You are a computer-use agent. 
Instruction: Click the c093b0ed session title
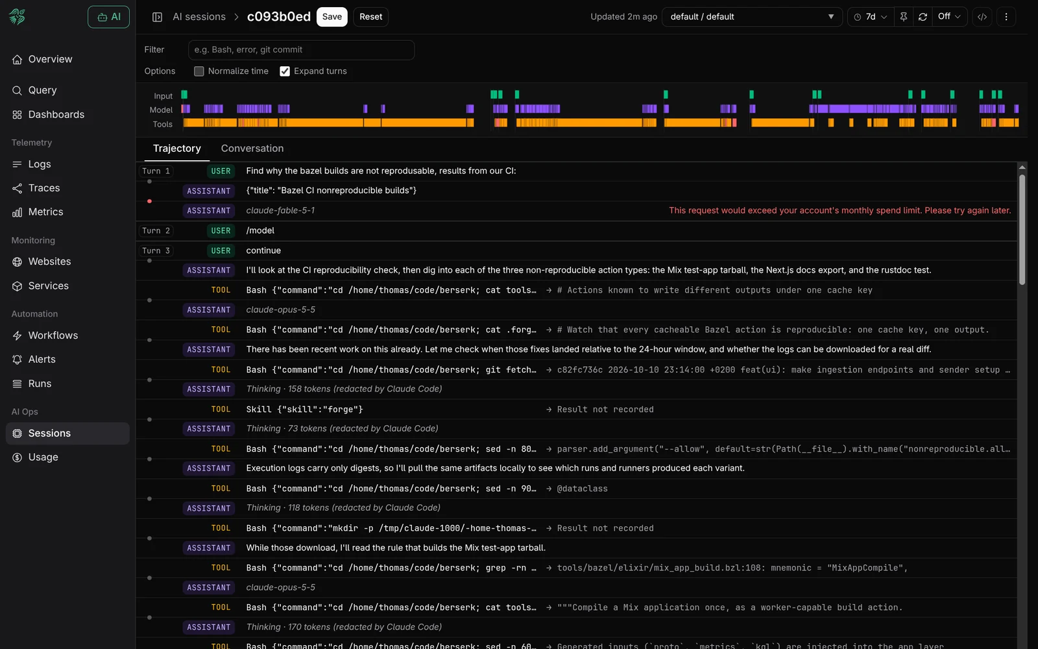click(279, 17)
